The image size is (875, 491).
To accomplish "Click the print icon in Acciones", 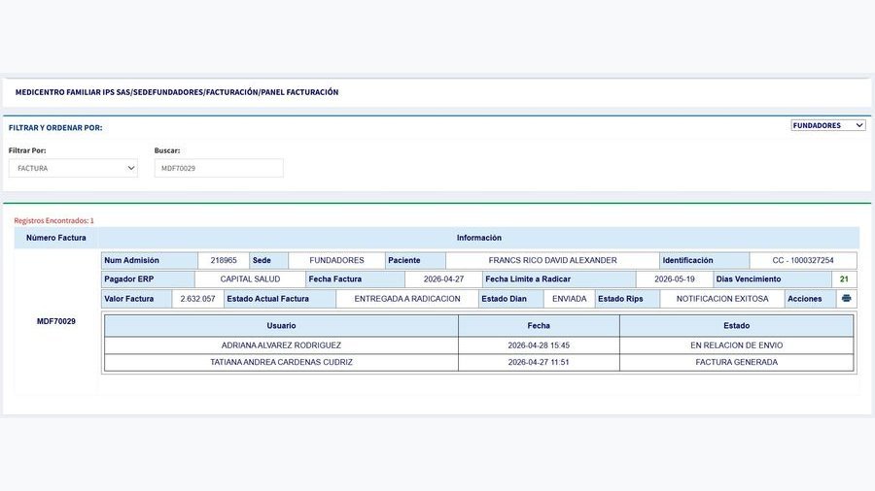I will coord(846,299).
